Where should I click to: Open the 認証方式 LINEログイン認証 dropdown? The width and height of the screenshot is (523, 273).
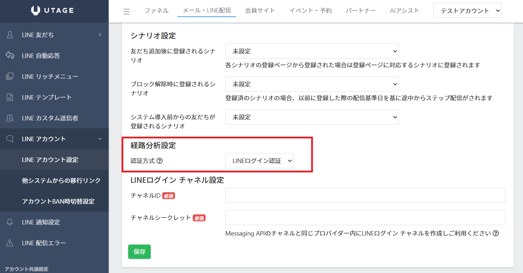(x=259, y=161)
